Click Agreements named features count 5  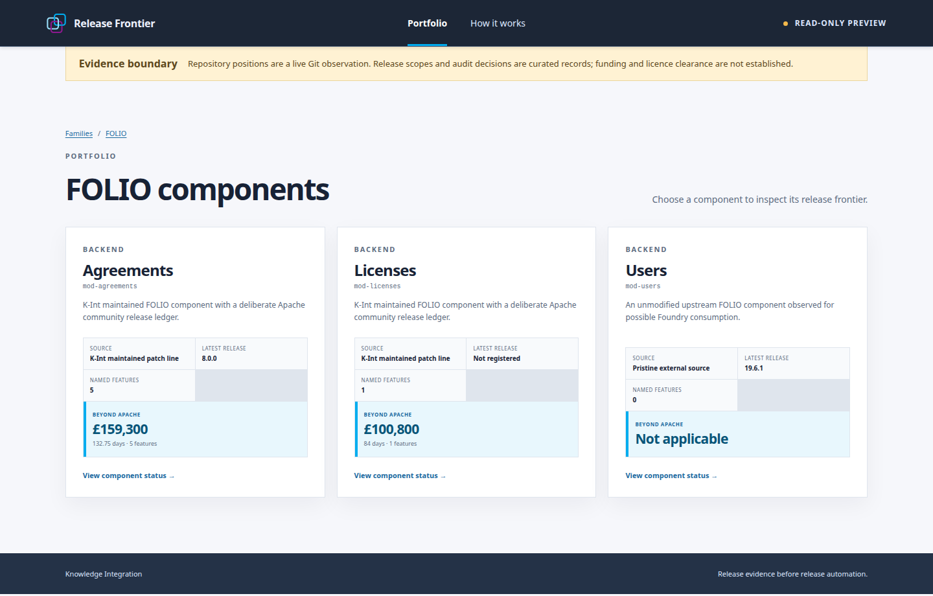[92, 390]
